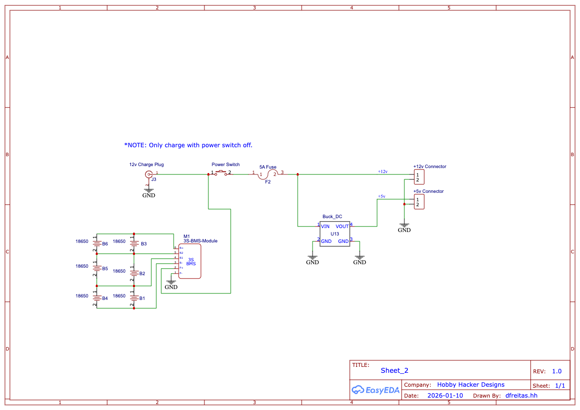Select the J3 charge plug jack symbol

click(x=149, y=175)
